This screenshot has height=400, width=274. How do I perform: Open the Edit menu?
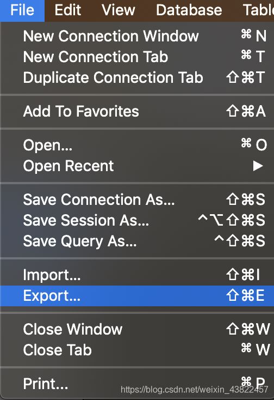67,10
